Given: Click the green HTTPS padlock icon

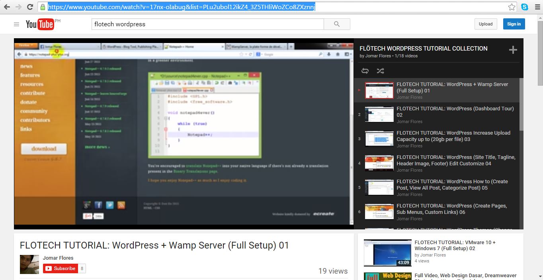Looking at the screenshot, I should pyautogui.click(x=43, y=7).
